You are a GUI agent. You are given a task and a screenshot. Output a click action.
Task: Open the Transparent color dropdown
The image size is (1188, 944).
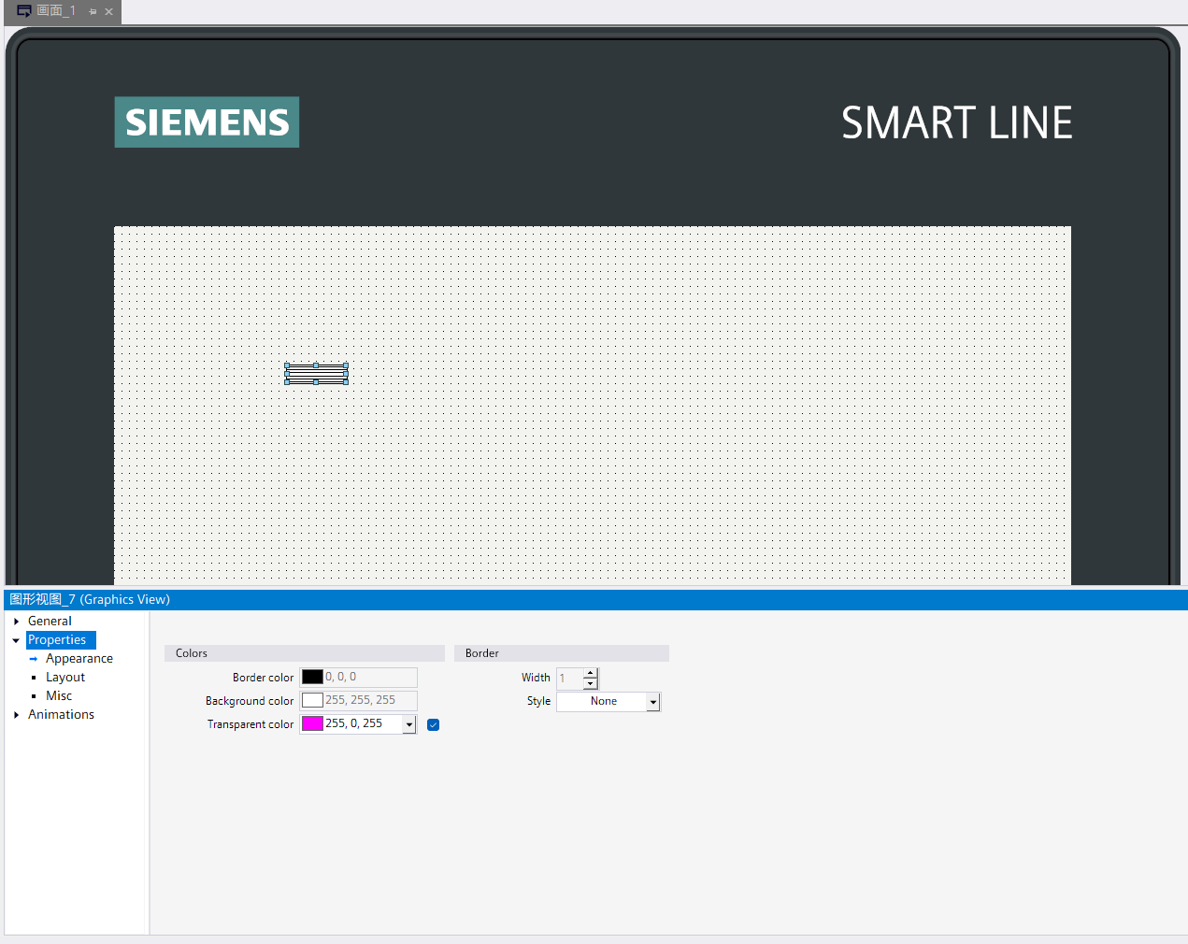(409, 724)
